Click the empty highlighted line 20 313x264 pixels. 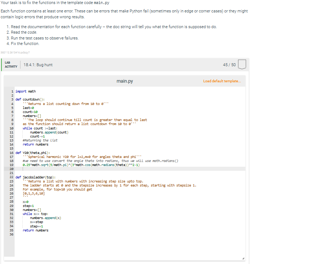click(x=130, y=169)
